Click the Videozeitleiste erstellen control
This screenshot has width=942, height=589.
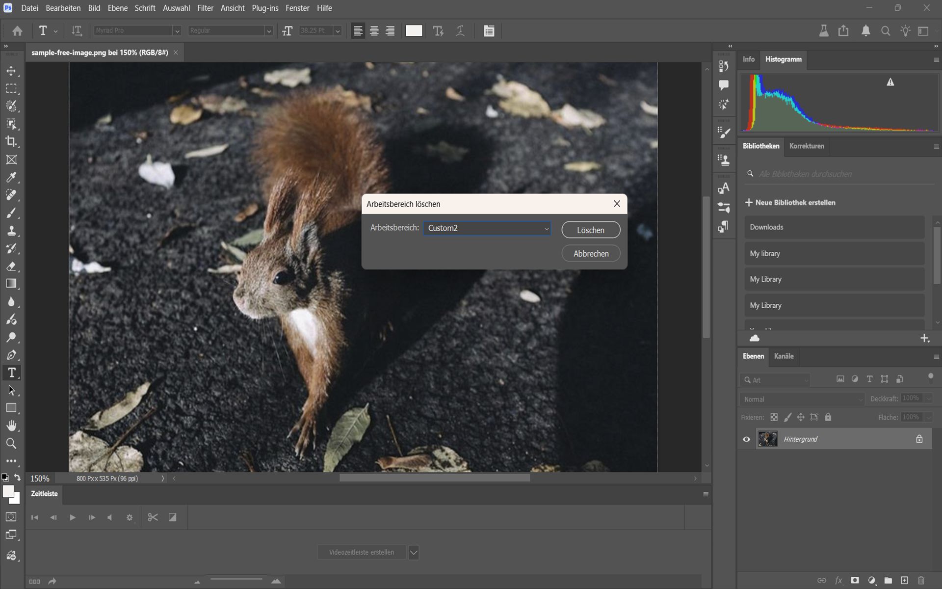coord(362,552)
